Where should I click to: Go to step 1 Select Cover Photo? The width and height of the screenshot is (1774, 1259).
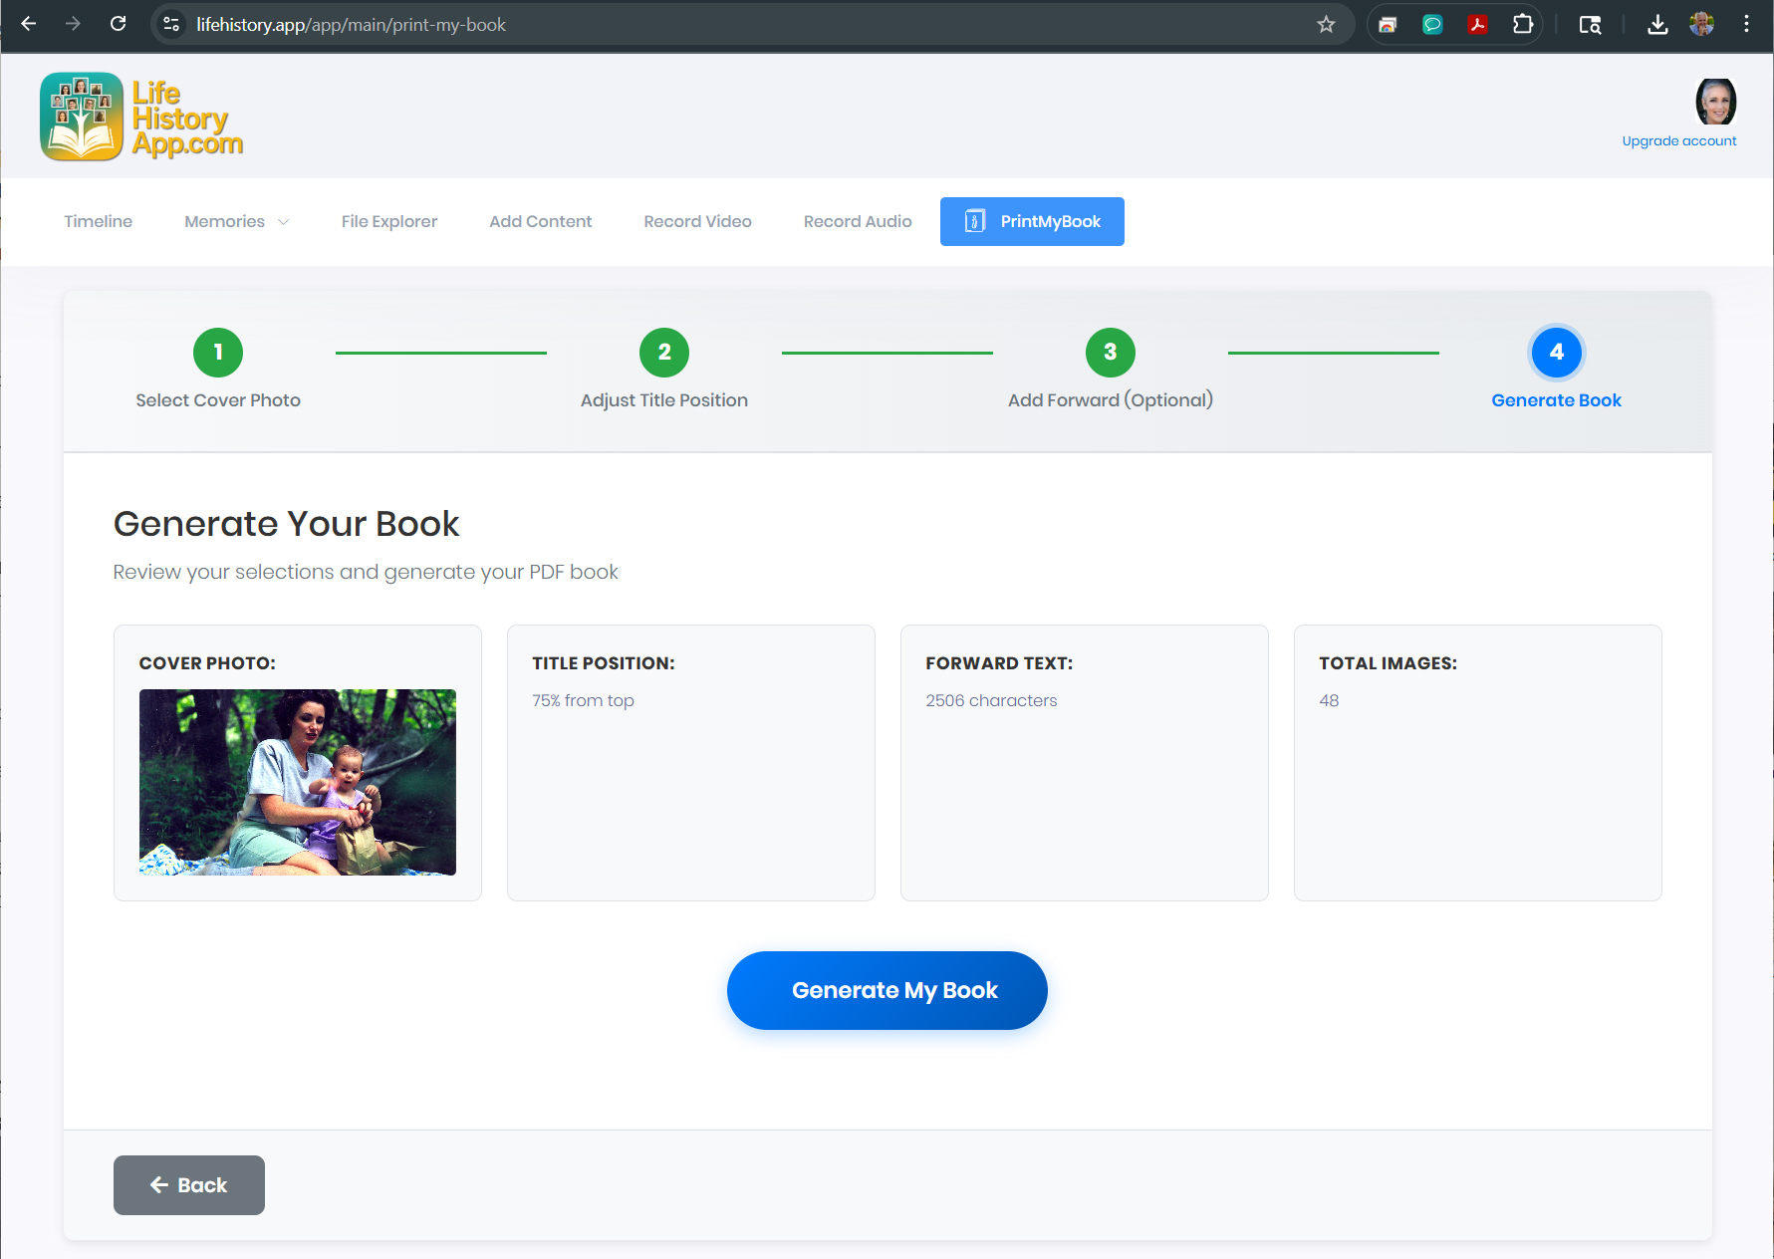(x=218, y=353)
